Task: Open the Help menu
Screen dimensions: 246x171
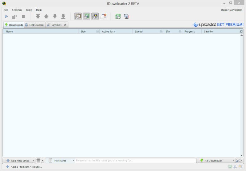Action: point(39,10)
